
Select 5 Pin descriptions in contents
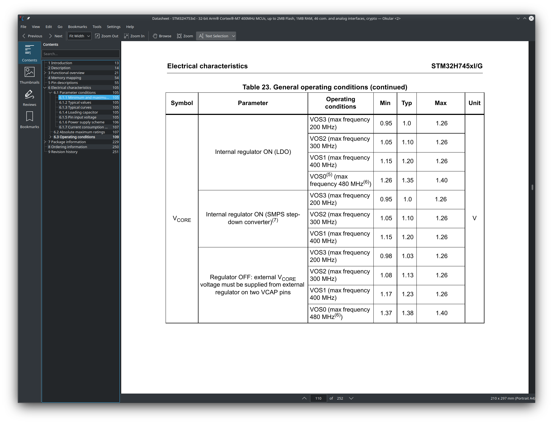[x=83, y=83]
